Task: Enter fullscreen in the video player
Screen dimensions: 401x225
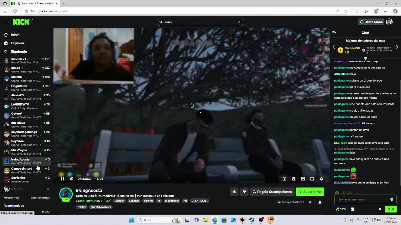Action: pos(312,179)
